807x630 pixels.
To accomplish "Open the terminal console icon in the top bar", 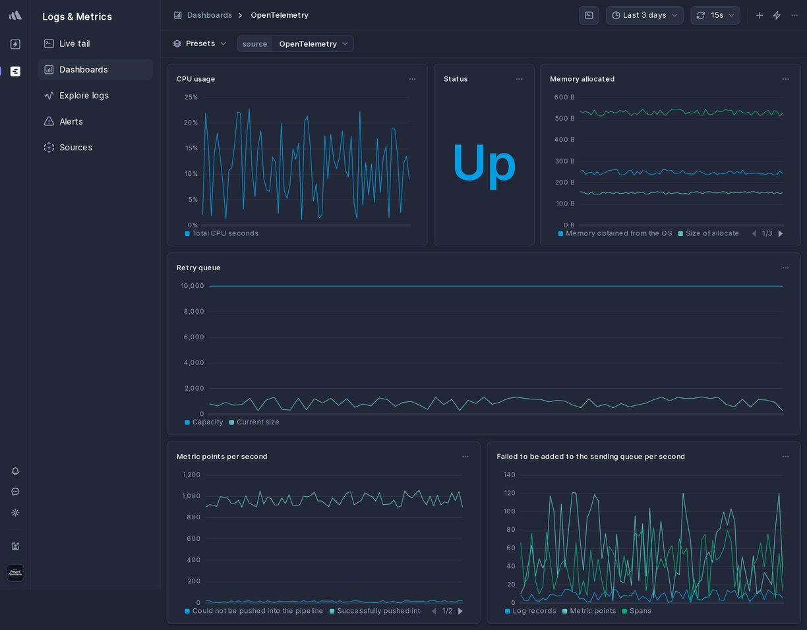I will click(x=589, y=15).
